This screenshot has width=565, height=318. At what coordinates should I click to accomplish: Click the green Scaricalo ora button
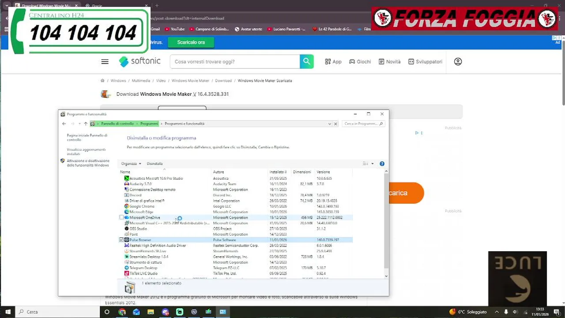(x=191, y=42)
